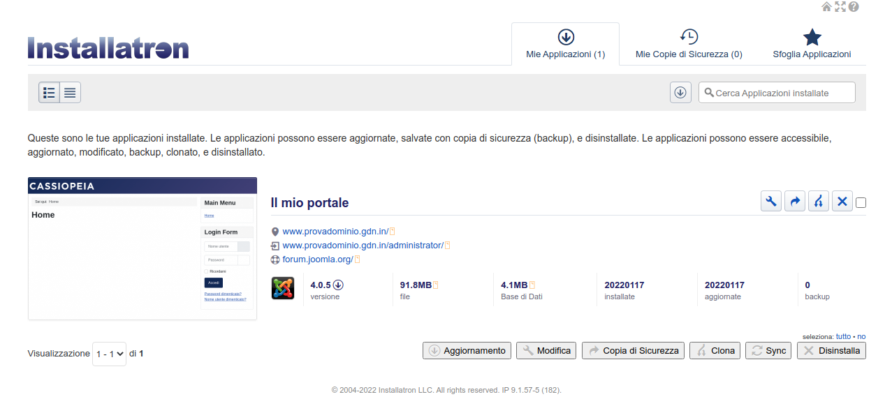
Task: Click the Sync button
Action: pos(768,351)
